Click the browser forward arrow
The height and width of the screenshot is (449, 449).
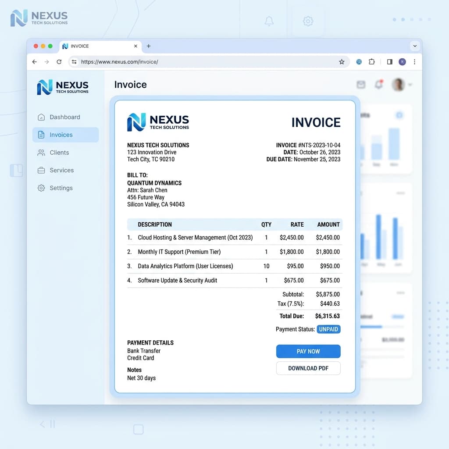click(47, 62)
